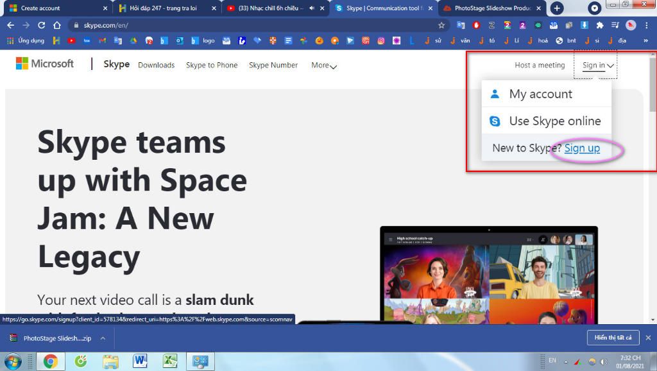This screenshot has height=371, width=657.
Task: Close the Skype browser tab
Action: (431, 8)
